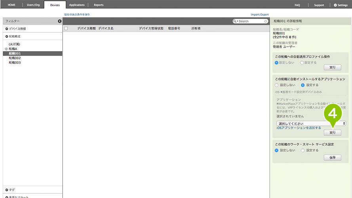Toggle the select-all devices checkbox
This screenshot has height=198, width=352.
click(66, 28)
